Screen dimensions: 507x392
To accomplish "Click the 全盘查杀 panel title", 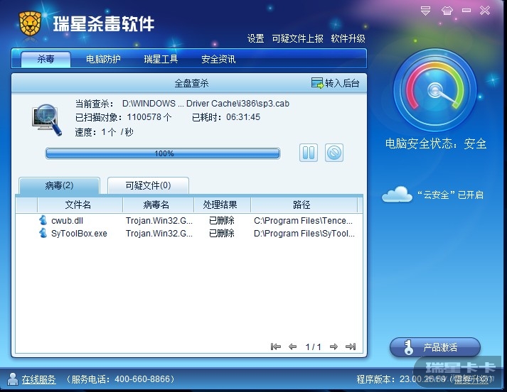I will [x=191, y=83].
